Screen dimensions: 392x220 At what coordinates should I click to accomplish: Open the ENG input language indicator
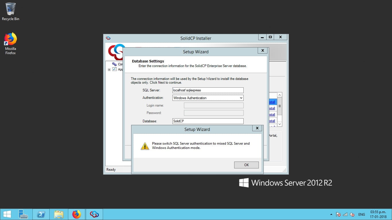(362, 214)
